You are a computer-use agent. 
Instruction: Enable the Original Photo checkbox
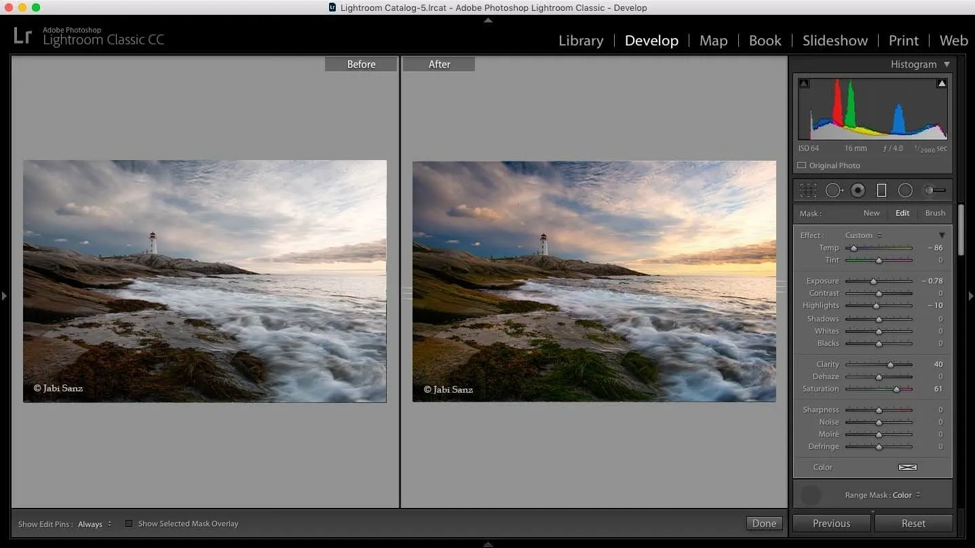click(802, 165)
